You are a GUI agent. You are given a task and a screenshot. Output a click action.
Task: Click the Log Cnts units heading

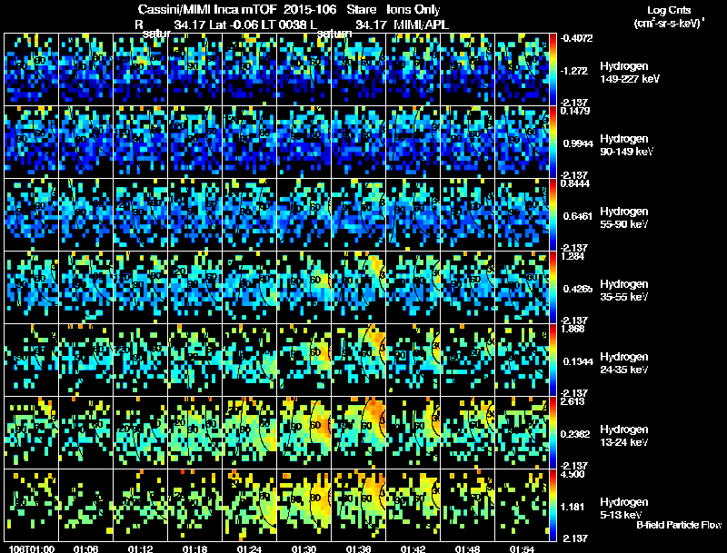pos(669,10)
